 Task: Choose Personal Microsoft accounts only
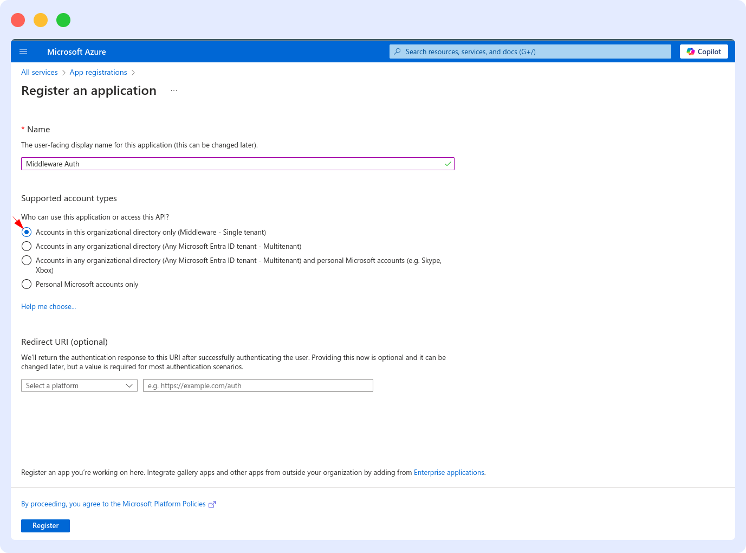coord(26,284)
